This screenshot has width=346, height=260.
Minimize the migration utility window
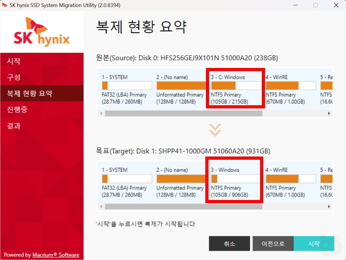click(295, 5)
